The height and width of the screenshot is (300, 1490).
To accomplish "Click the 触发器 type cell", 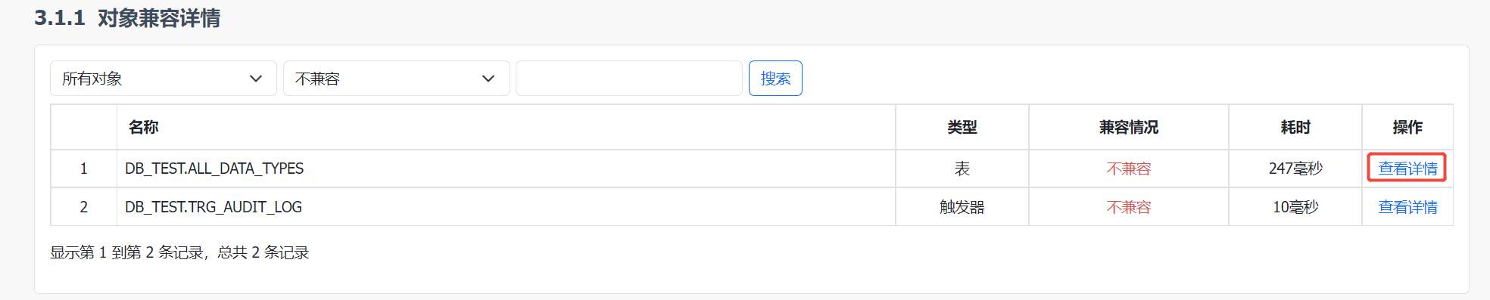I will (x=962, y=207).
